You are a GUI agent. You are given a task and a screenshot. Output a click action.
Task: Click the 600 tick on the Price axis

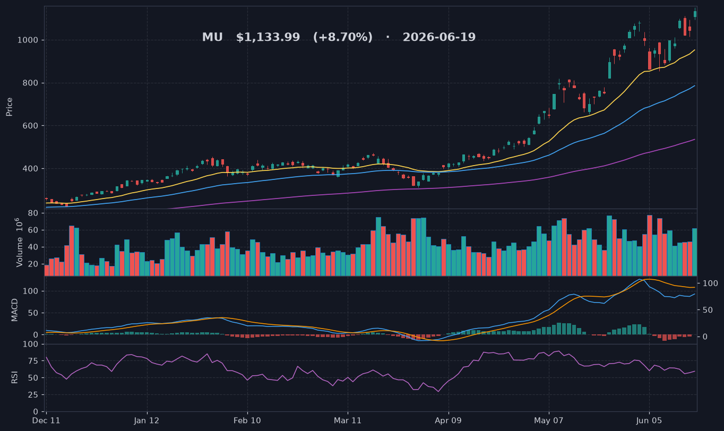[x=30, y=126]
